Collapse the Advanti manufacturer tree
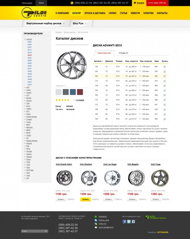Viewport: 190px width, 239px height. (25, 39)
